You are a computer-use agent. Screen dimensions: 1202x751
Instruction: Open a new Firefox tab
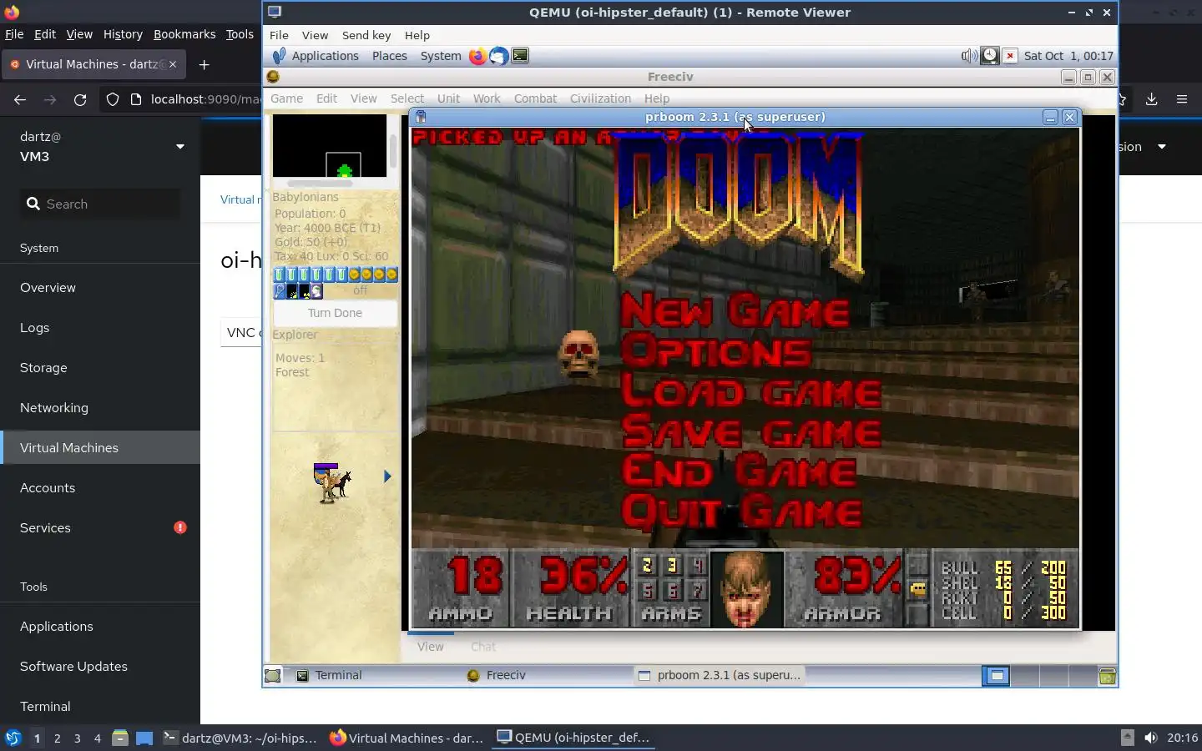204,64
